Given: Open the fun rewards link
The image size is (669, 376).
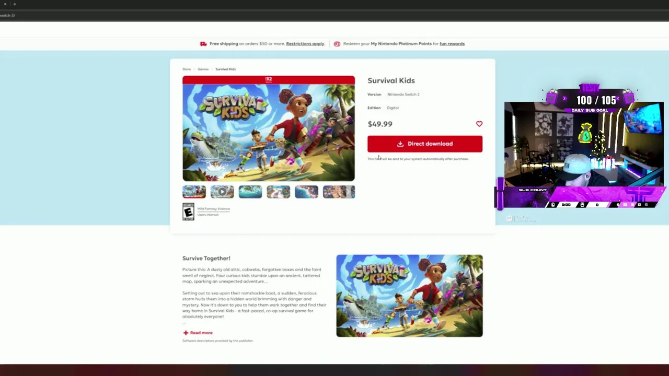Looking at the screenshot, I should pos(452,44).
